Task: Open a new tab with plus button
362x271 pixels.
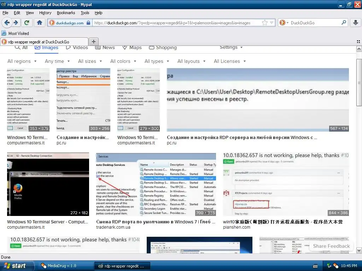Action: pos(93,42)
